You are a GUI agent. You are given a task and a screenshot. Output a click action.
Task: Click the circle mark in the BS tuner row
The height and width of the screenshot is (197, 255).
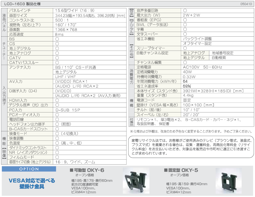[x=57, y=39]
